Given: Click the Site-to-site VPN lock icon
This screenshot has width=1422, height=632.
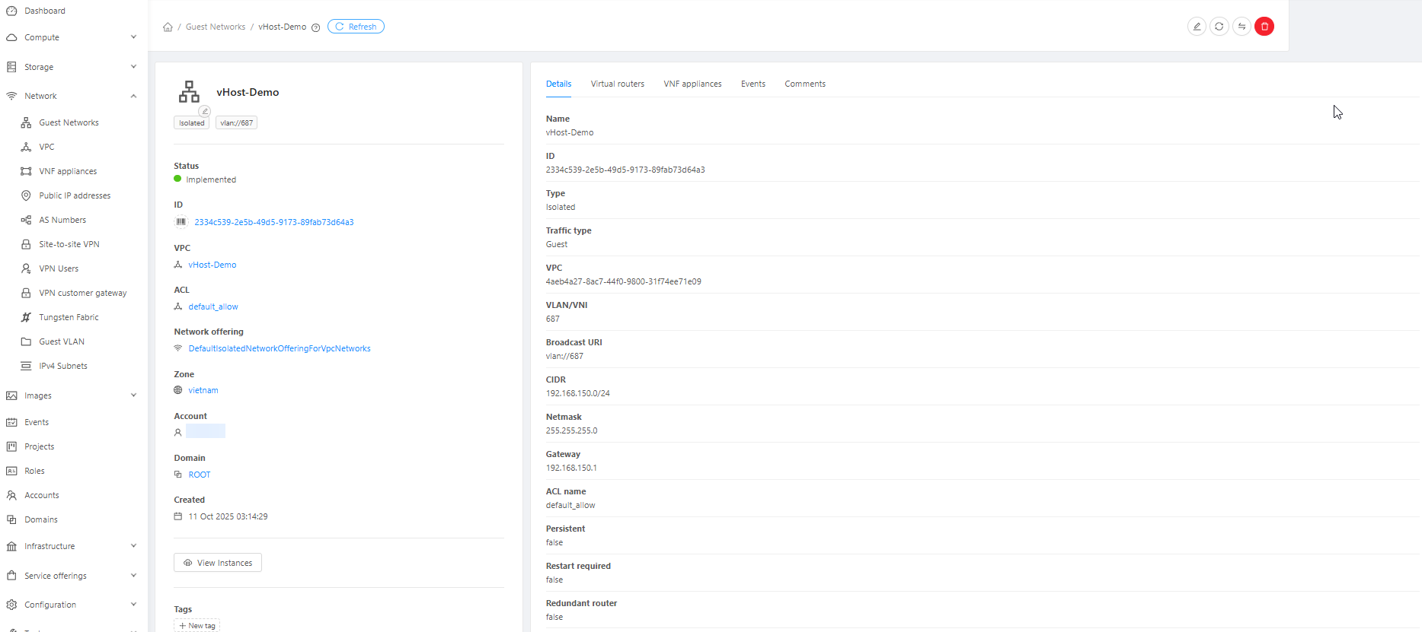Looking at the screenshot, I should tap(26, 244).
